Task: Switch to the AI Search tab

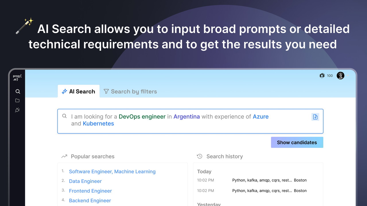Action: [x=79, y=92]
